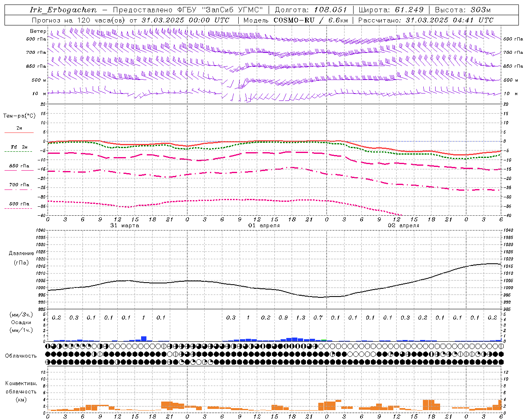The width and height of the screenshot is (525, 420).
Task: Click the Осадки panel label
Action: [21, 322]
